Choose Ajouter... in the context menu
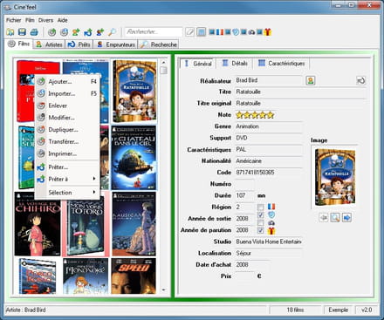Image resolution: width=384 pixels, height=320 pixels. click(67, 82)
